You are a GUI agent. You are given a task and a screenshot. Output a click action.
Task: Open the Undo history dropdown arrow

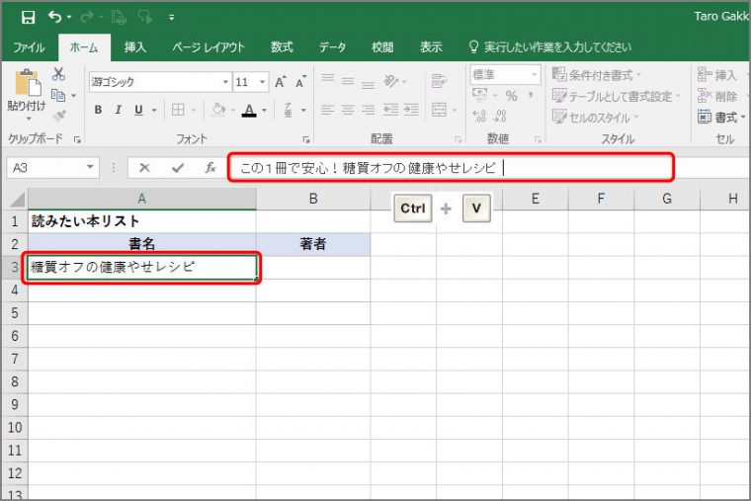pos(69,17)
